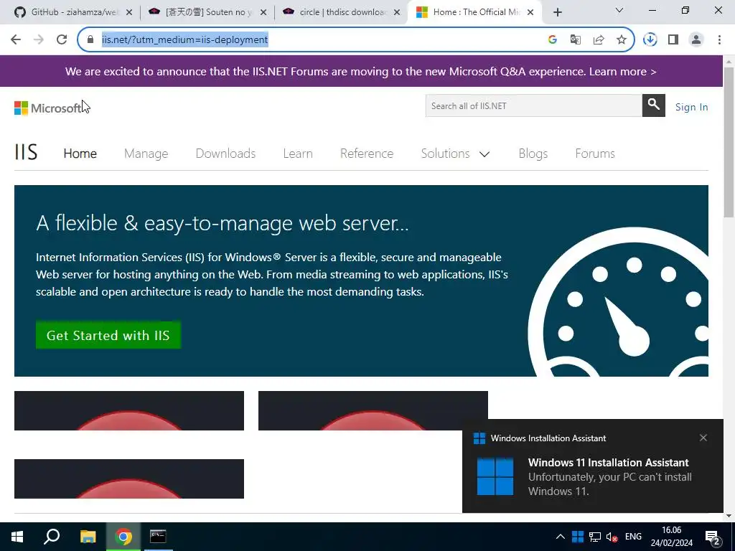
Task: Open the network tray icon
Action: pos(595,537)
